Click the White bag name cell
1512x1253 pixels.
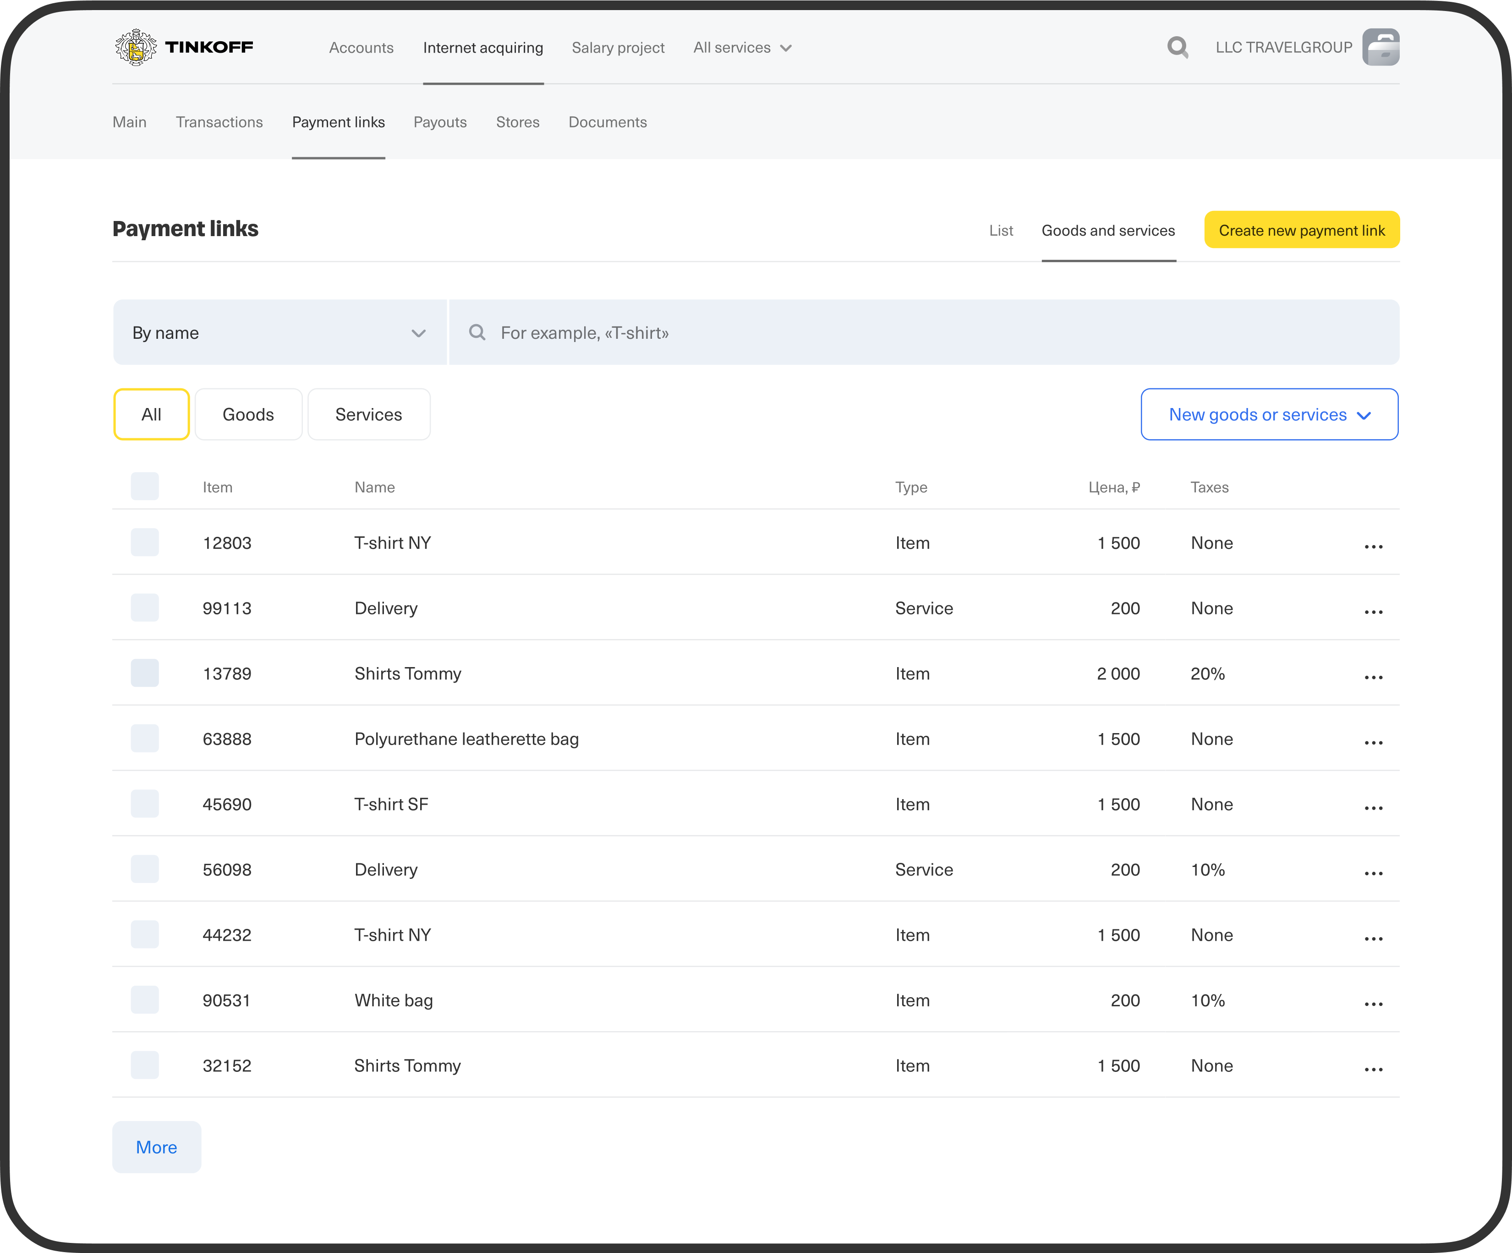(x=394, y=1000)
